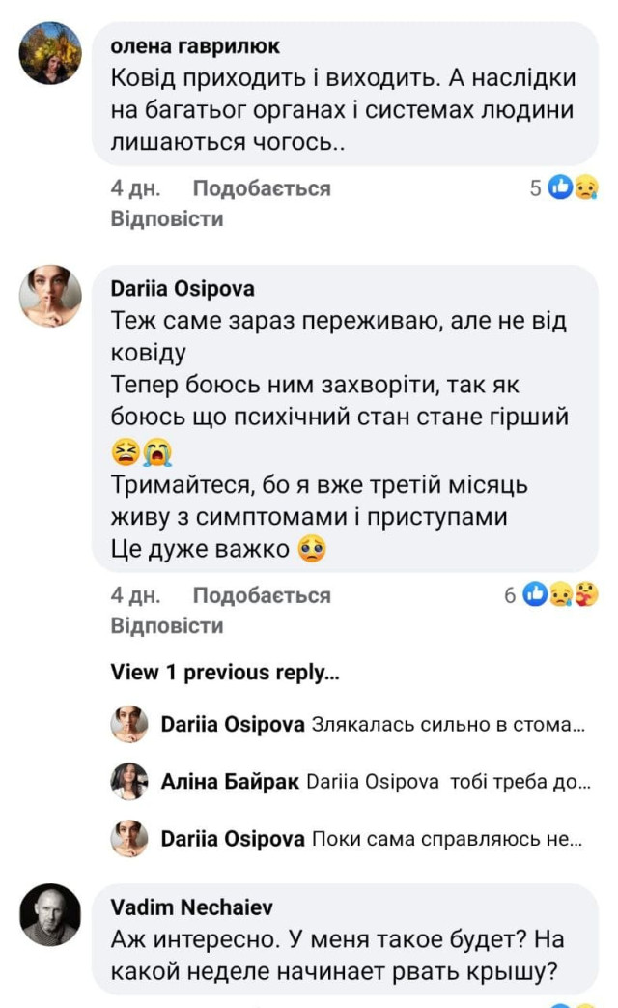Expand View 1 previous reply

pyautogui.click(x=225, y=673)
